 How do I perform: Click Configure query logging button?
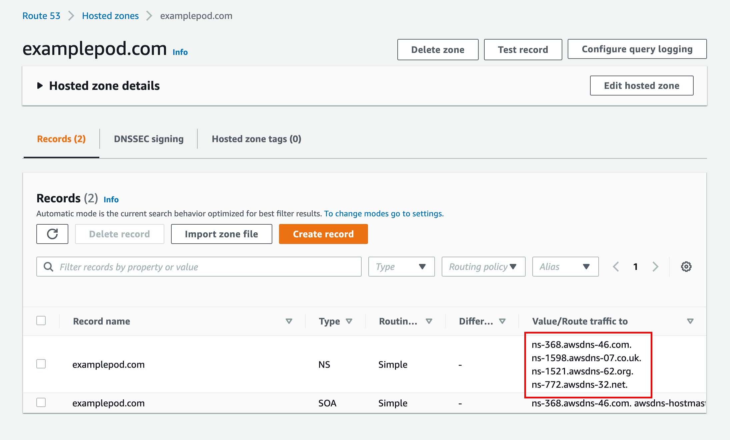[637, 49]
